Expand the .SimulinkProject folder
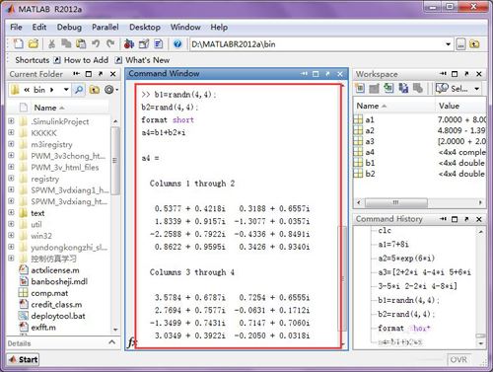 pos(11,121)
